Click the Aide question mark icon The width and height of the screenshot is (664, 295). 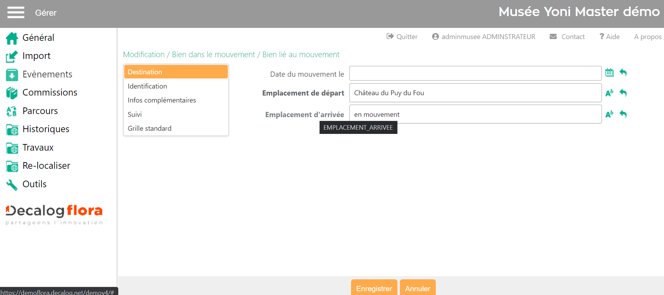pos(602,36)
